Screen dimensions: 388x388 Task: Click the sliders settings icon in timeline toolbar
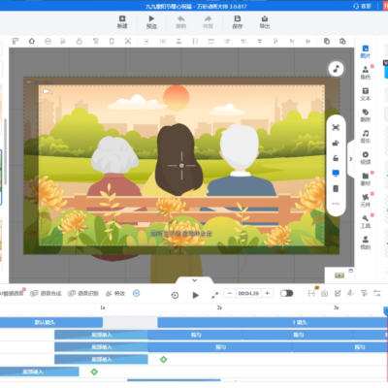(377, 293)
